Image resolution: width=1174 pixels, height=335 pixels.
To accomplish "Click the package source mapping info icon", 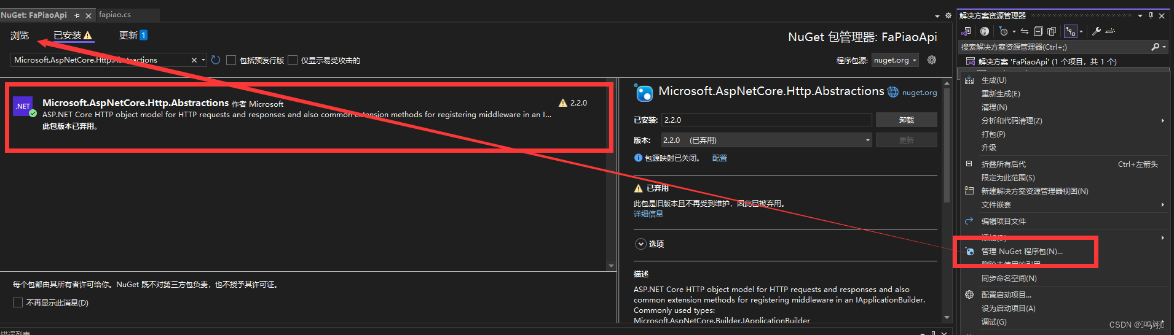I will [638, 158].
